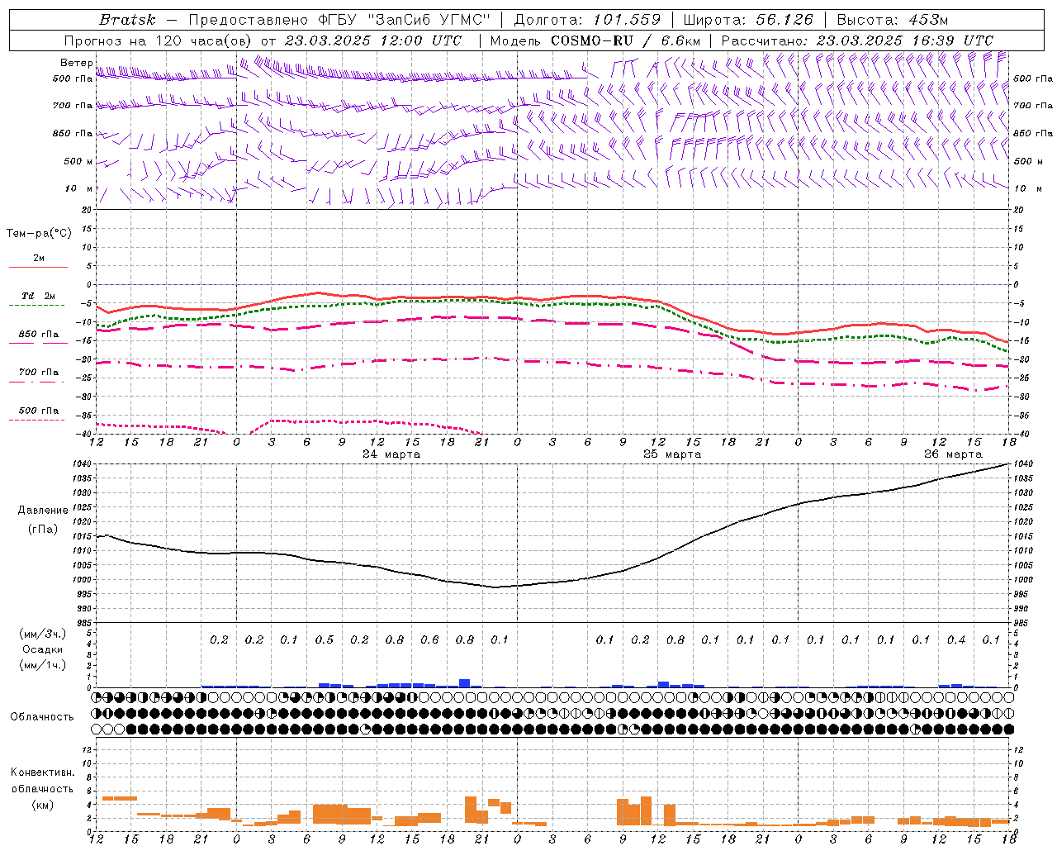Click the "0.4" precipitation amount value
Viewport: 1057px width, 846px height.
click(956, 640)
